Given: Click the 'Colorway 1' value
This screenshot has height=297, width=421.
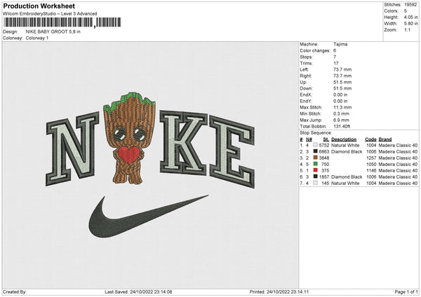Looking at the screenshot, I should click(x=37, y=38).
